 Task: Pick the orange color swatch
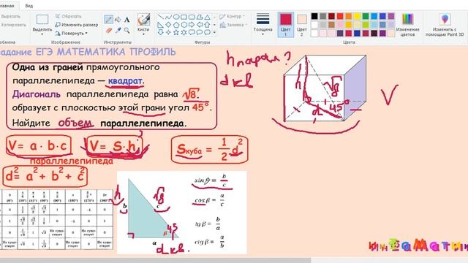point(349,16)
